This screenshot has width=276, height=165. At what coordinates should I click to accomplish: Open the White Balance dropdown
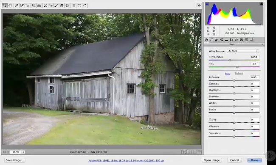pyautogui.click(x=243, y=51)
